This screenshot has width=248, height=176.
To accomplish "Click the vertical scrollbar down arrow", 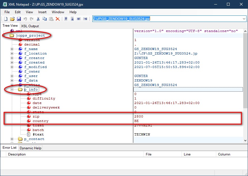I will (245, 140).
